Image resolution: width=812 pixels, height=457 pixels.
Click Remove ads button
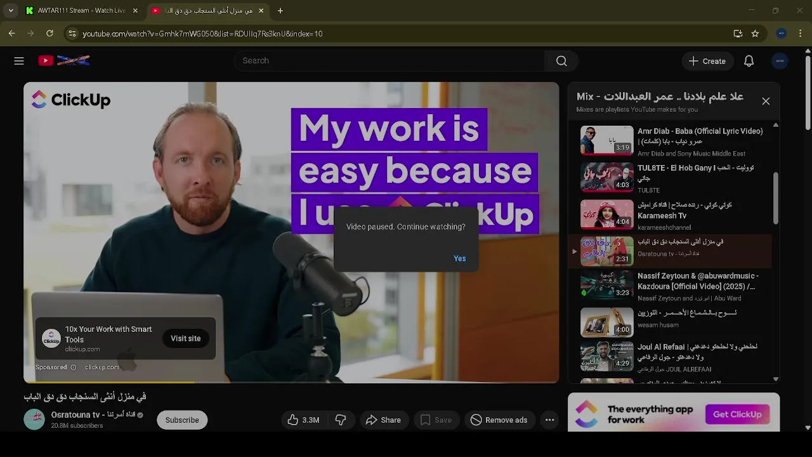tap(499, 420)
